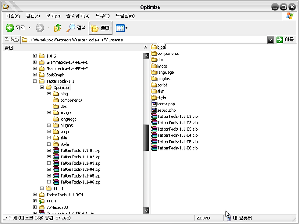Screen dimensions: 299x224
Task: Open the 도움말(H) menu
Action: [125, 16]
